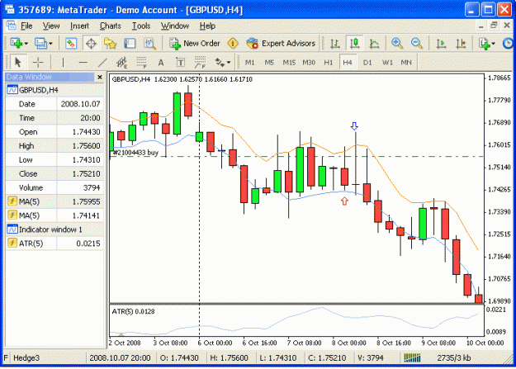Switch timeframe to M30
The image size is (516, 369).
pyautogui.click(x=309, y=62)
